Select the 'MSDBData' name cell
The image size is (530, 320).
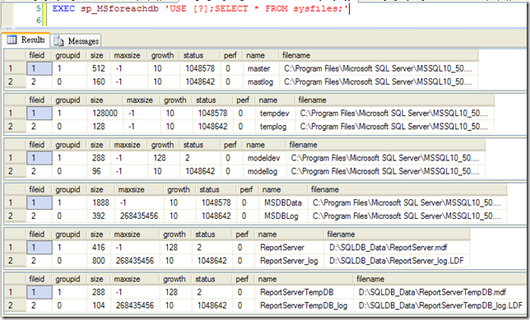click(284, 202)
